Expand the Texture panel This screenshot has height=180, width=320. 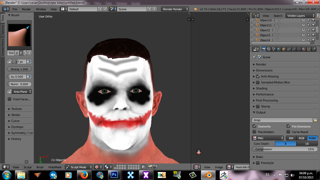[x=19, y=109]
